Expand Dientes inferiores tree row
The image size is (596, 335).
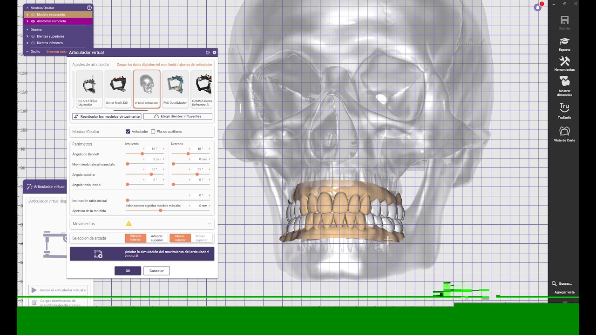click(27, 43)
